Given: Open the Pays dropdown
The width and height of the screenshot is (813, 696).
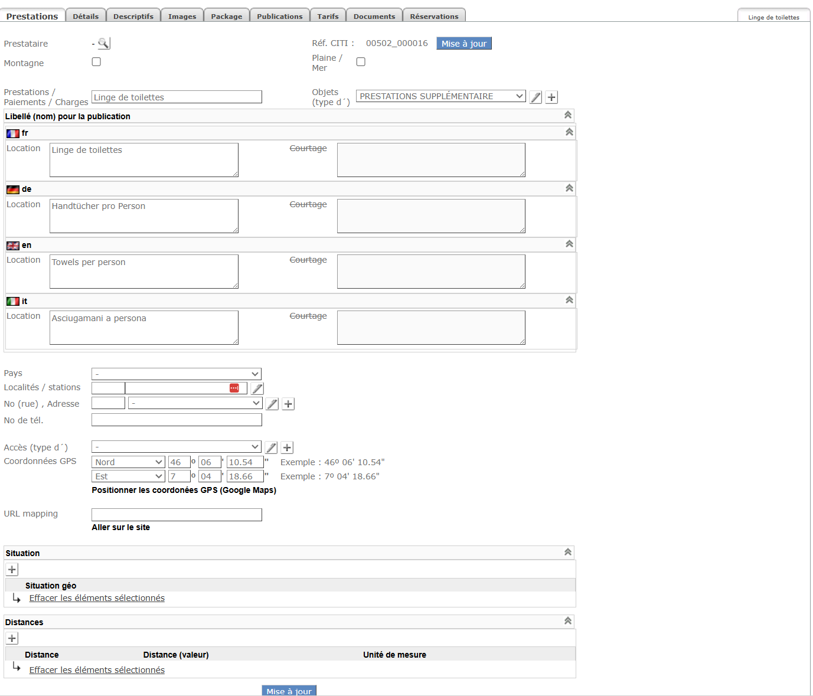Looking at the screenshot, I should tap(177, 374).
